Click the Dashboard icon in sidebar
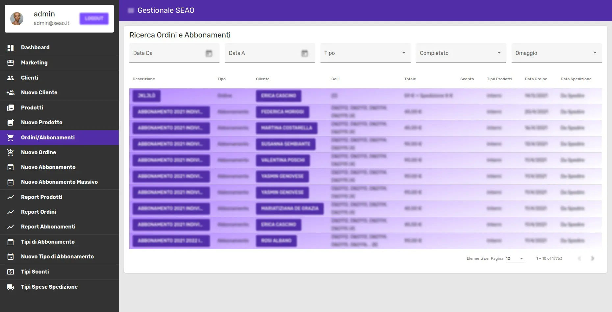 click(11, 48)
